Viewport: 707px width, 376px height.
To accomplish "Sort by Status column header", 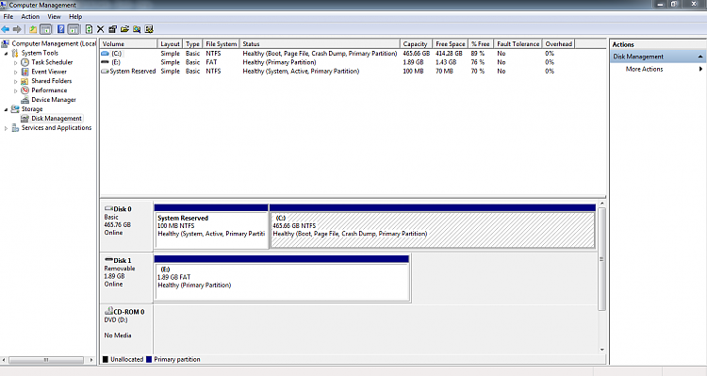I will coord(320,43).
